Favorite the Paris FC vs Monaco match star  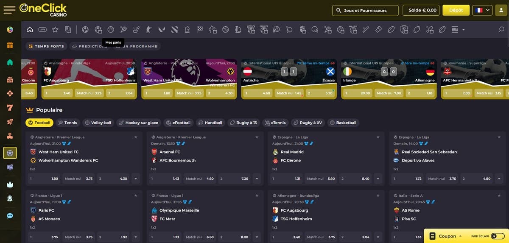[x=136, y=196]
